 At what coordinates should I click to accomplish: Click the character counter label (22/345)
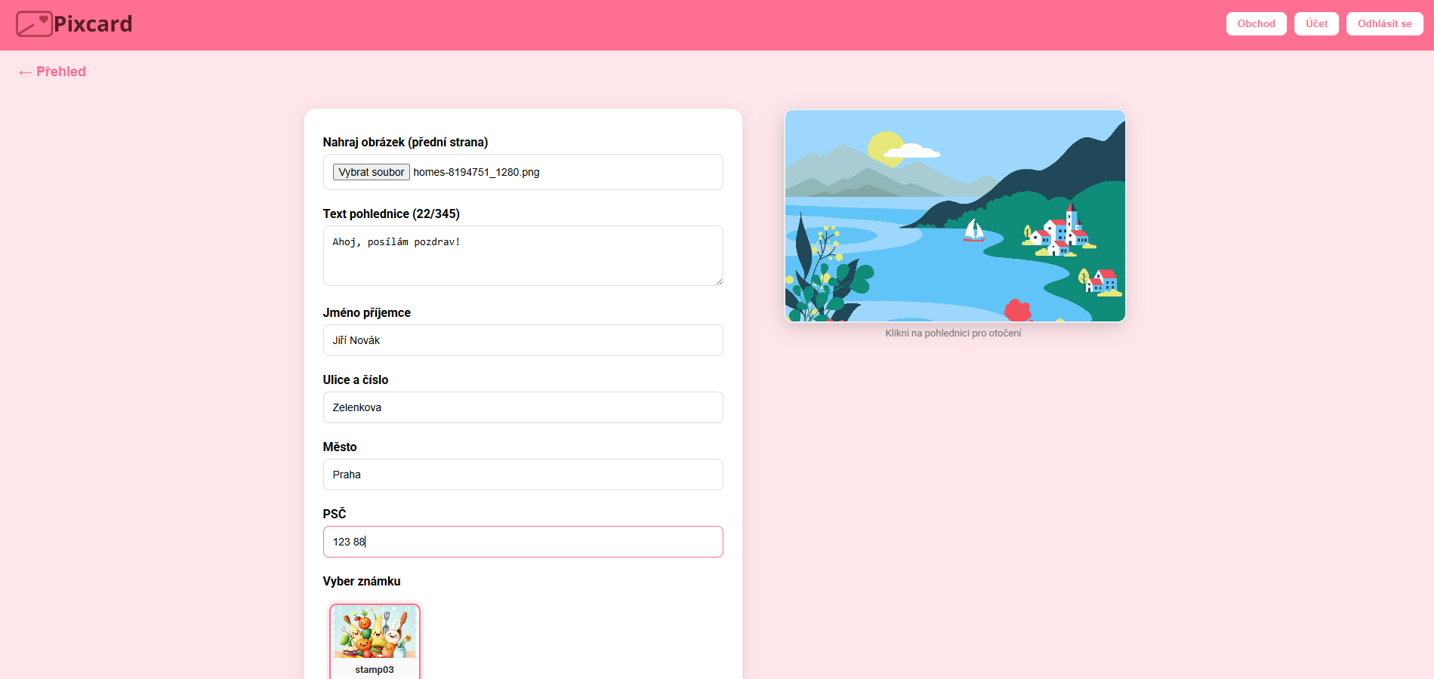pyautogui.click(x=436, y=214)
